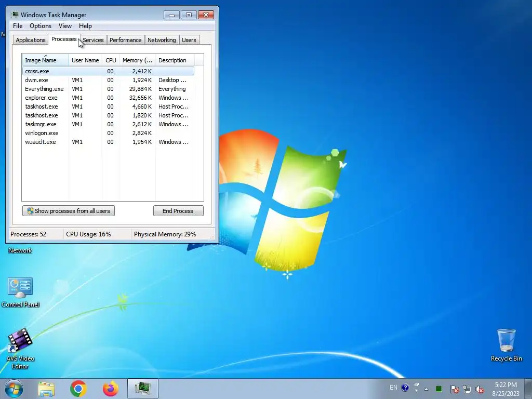532x399 pixels.
Task: Open File Explorer from the taskbar
Action: (46, 389)
